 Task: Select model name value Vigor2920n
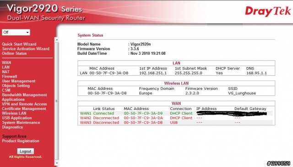coord(141,44)
